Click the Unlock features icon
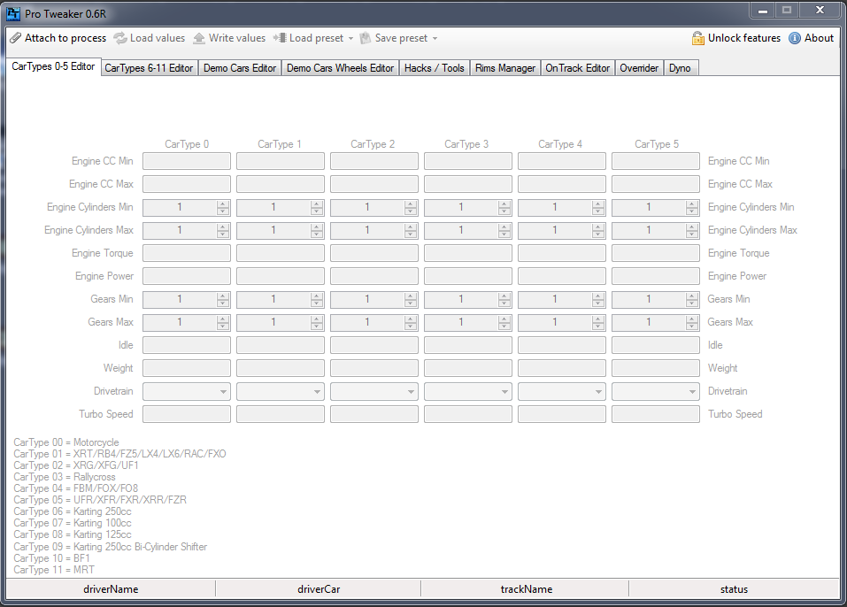 [x=698, y=38]
